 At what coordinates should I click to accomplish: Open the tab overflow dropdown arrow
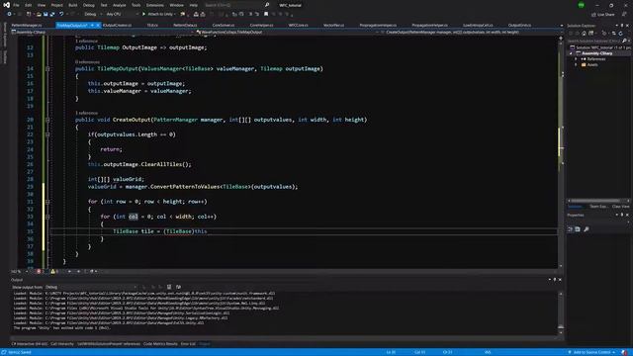click(561, 26)
